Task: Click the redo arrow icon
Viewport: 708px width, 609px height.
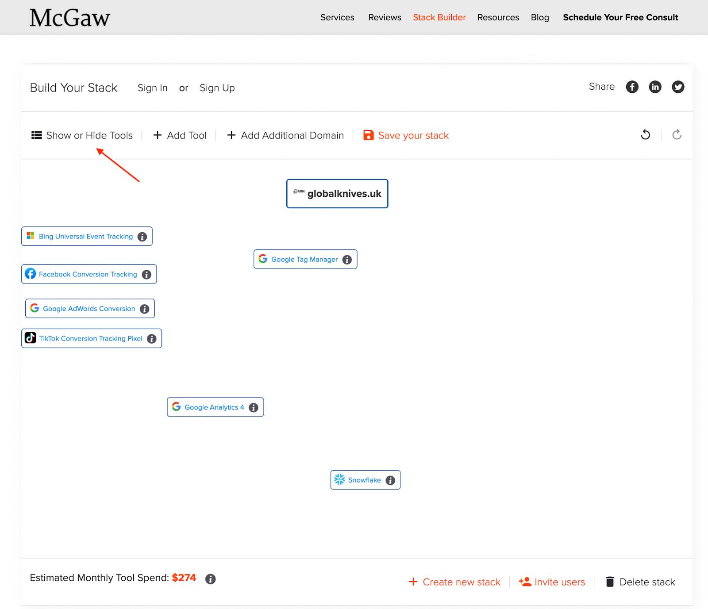Action: point(677,134)
